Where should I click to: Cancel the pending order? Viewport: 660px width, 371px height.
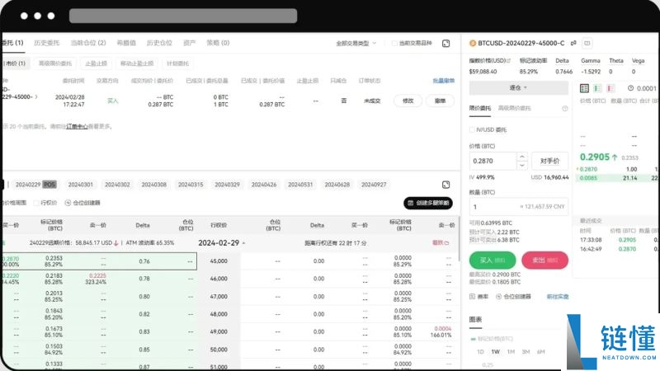tap(440, 101)
